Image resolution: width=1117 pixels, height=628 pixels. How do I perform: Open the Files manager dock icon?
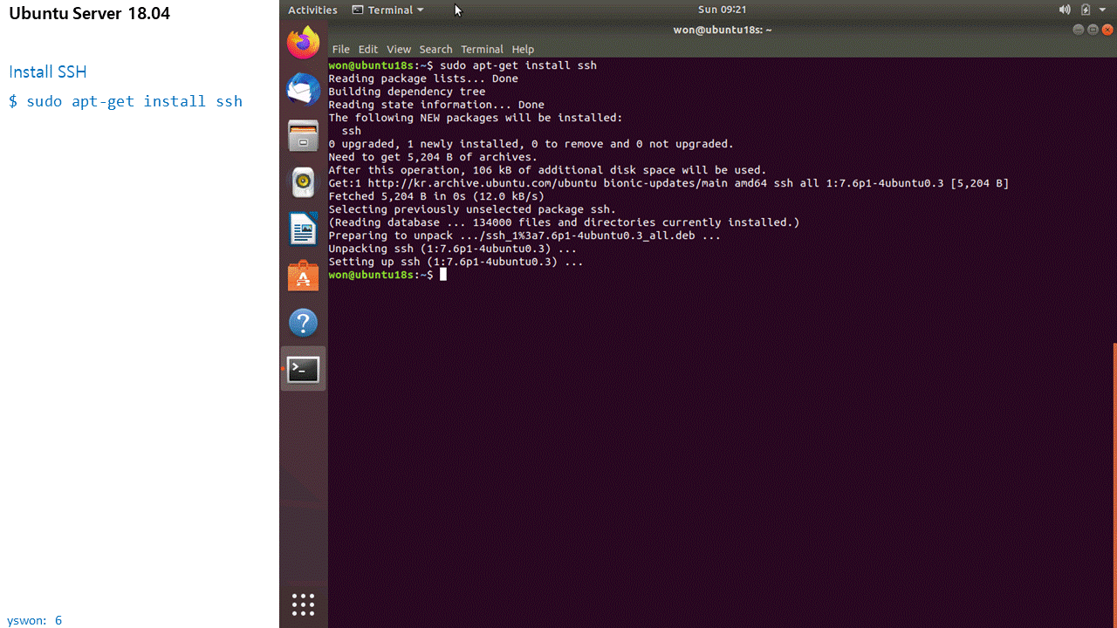coord(303,136)
